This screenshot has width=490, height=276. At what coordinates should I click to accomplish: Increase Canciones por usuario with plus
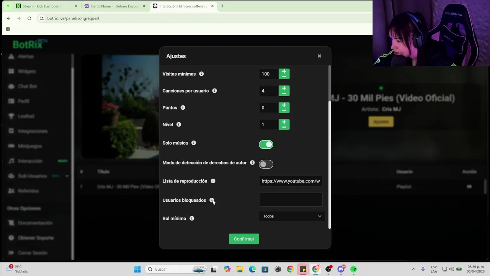284,88
